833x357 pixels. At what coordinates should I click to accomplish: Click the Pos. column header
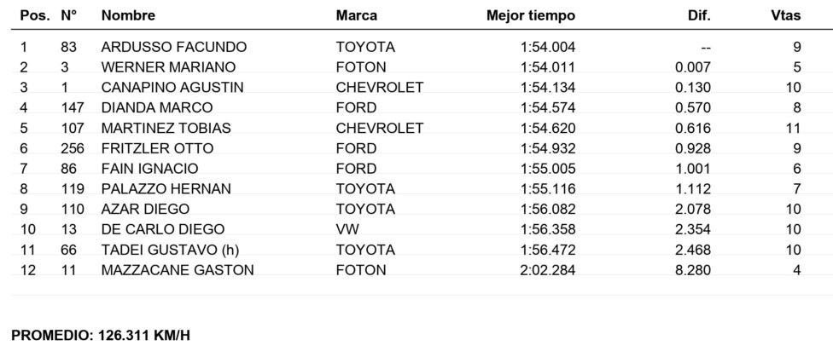pyautogui.click(x=35, y=15)
